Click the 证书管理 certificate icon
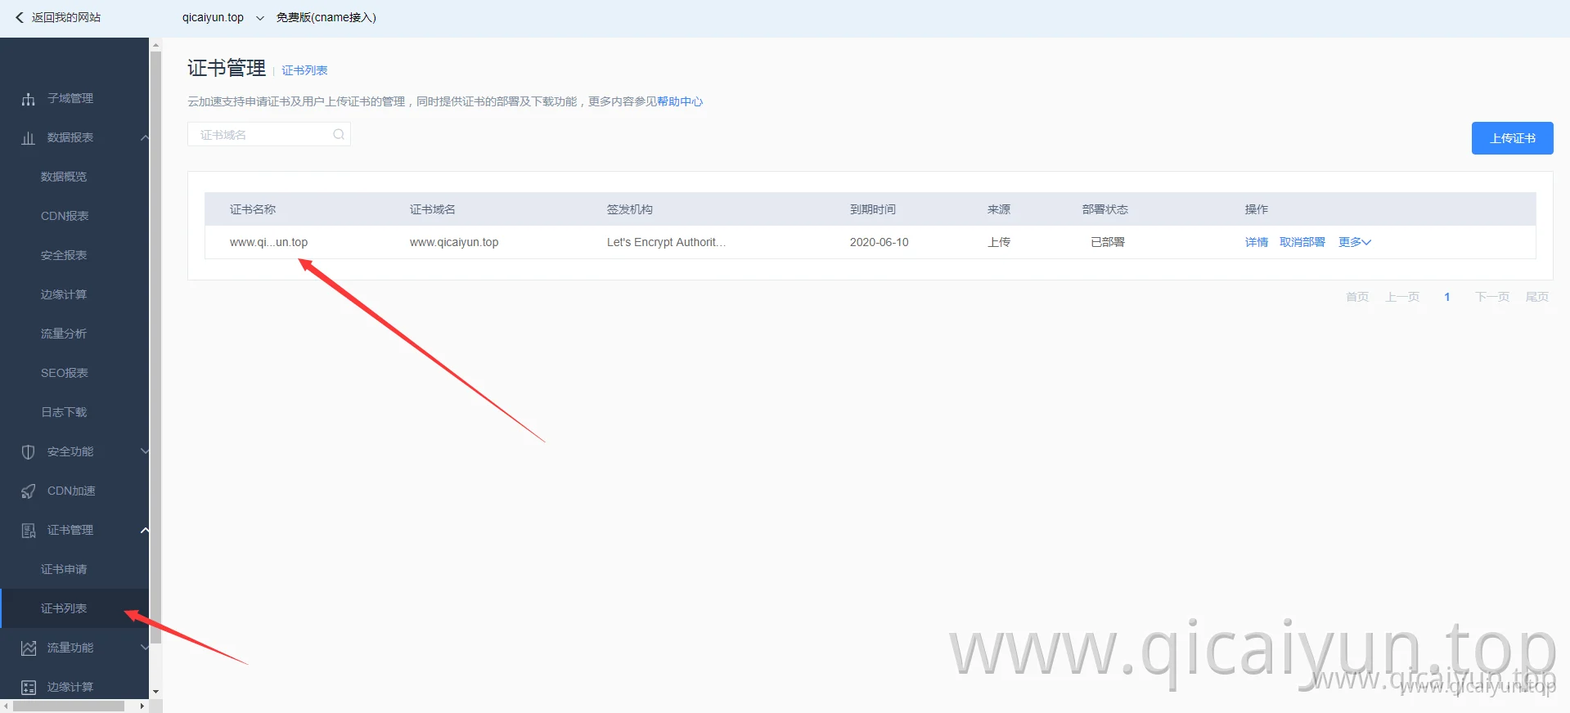 tap(29, 531)
